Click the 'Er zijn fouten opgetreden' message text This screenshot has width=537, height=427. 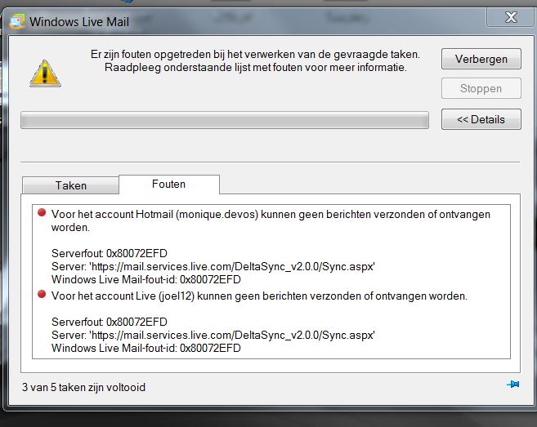point(255,61)
